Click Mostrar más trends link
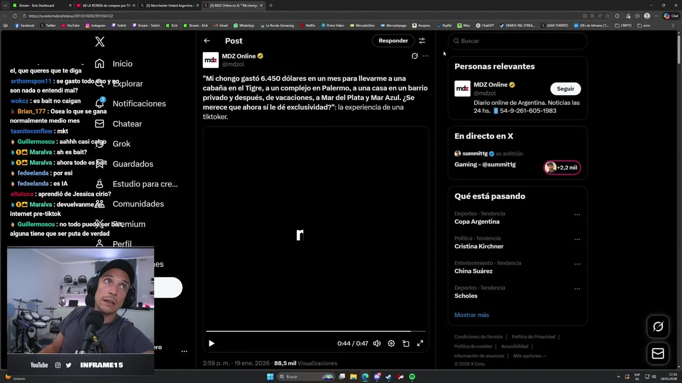This screenshot has width=682, height=383. tap(472, 315)
